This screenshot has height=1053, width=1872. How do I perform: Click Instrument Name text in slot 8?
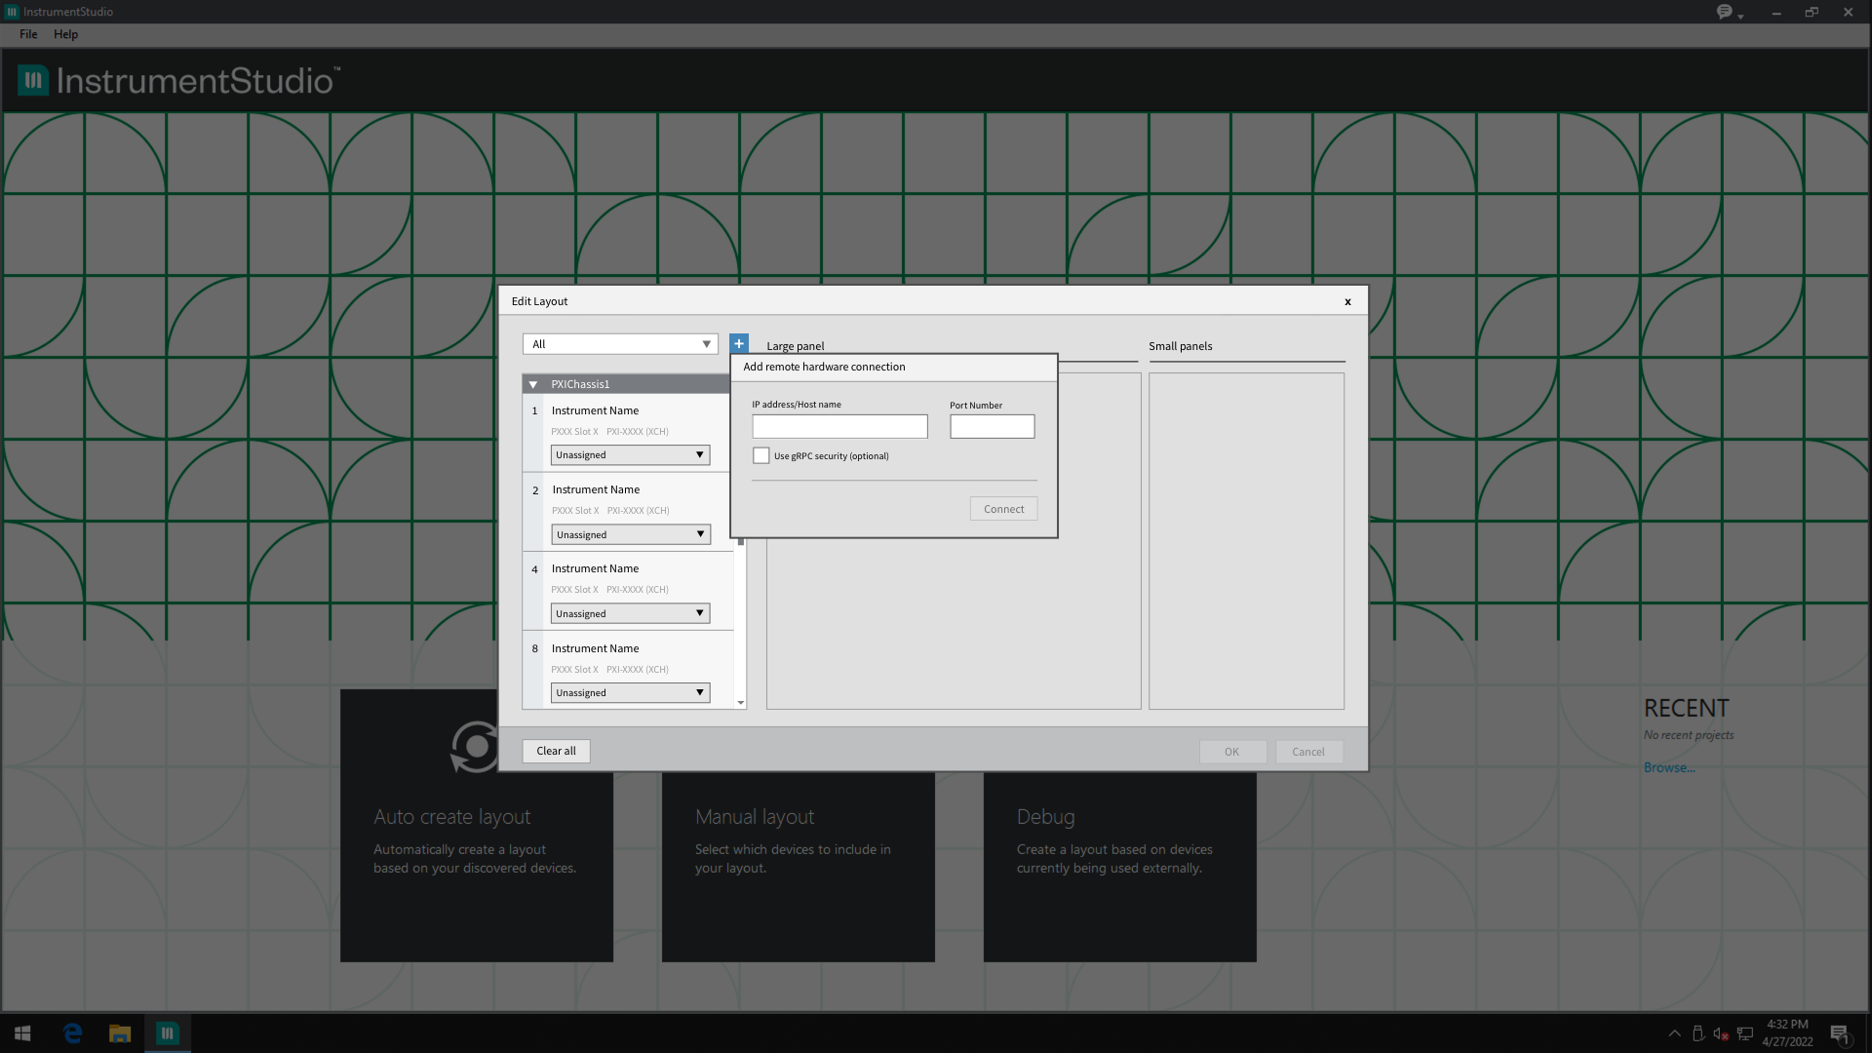(x=595, y=648)
